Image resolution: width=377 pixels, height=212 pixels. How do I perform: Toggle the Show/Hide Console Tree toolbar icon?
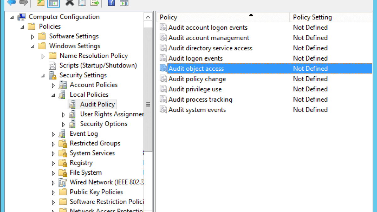53,3
